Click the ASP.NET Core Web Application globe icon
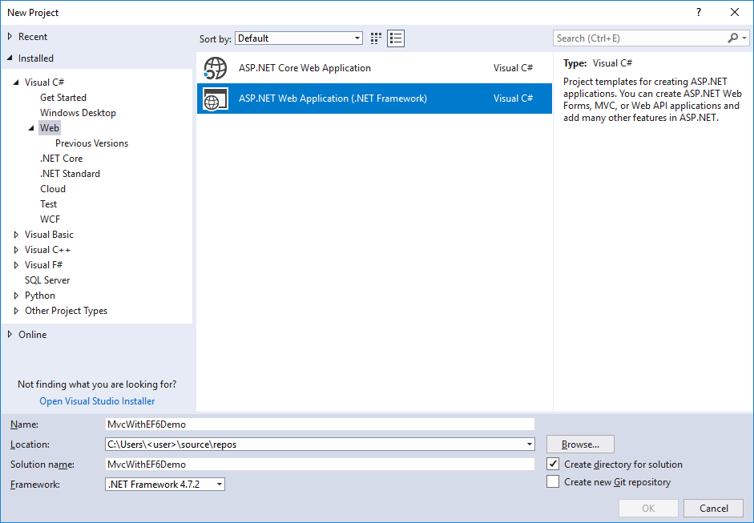This screenshot has width=754, height=523. tap(215, 68)
